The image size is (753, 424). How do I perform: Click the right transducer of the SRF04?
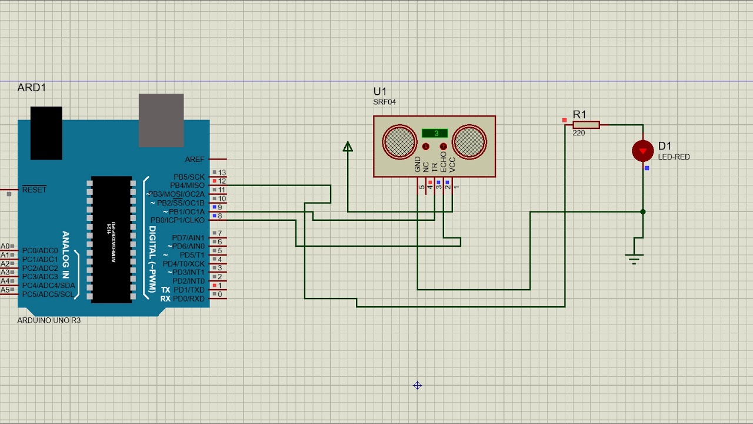[x=469, y=141]
